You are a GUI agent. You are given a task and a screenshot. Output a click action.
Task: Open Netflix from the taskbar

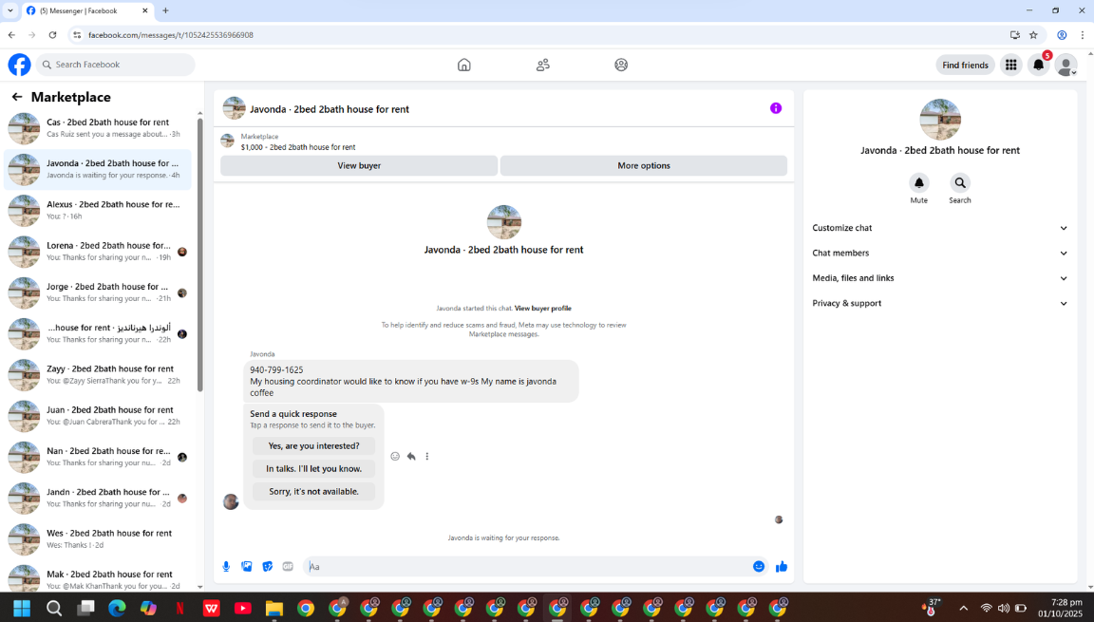pos(179,608)
